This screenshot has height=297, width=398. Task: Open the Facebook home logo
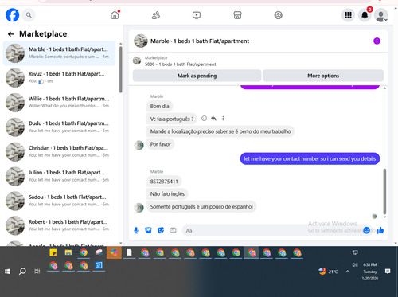click(13, 15)
